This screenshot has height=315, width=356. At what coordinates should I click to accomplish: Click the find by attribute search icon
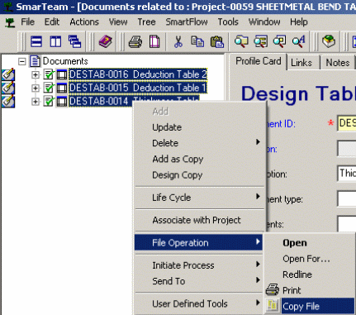(298, 42)
